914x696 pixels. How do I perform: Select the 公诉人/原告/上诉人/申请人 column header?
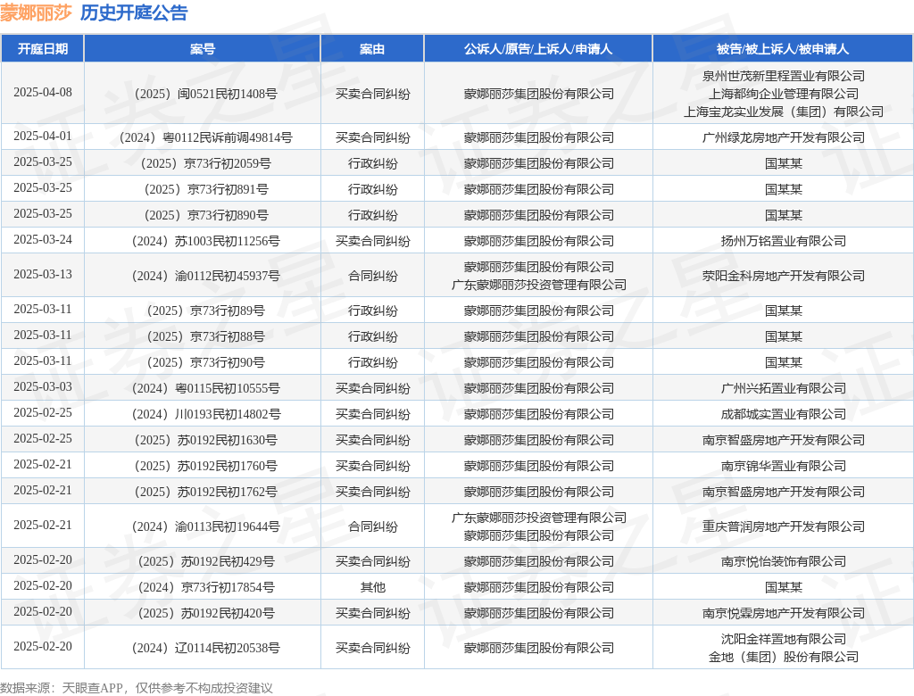pos(538,49)
